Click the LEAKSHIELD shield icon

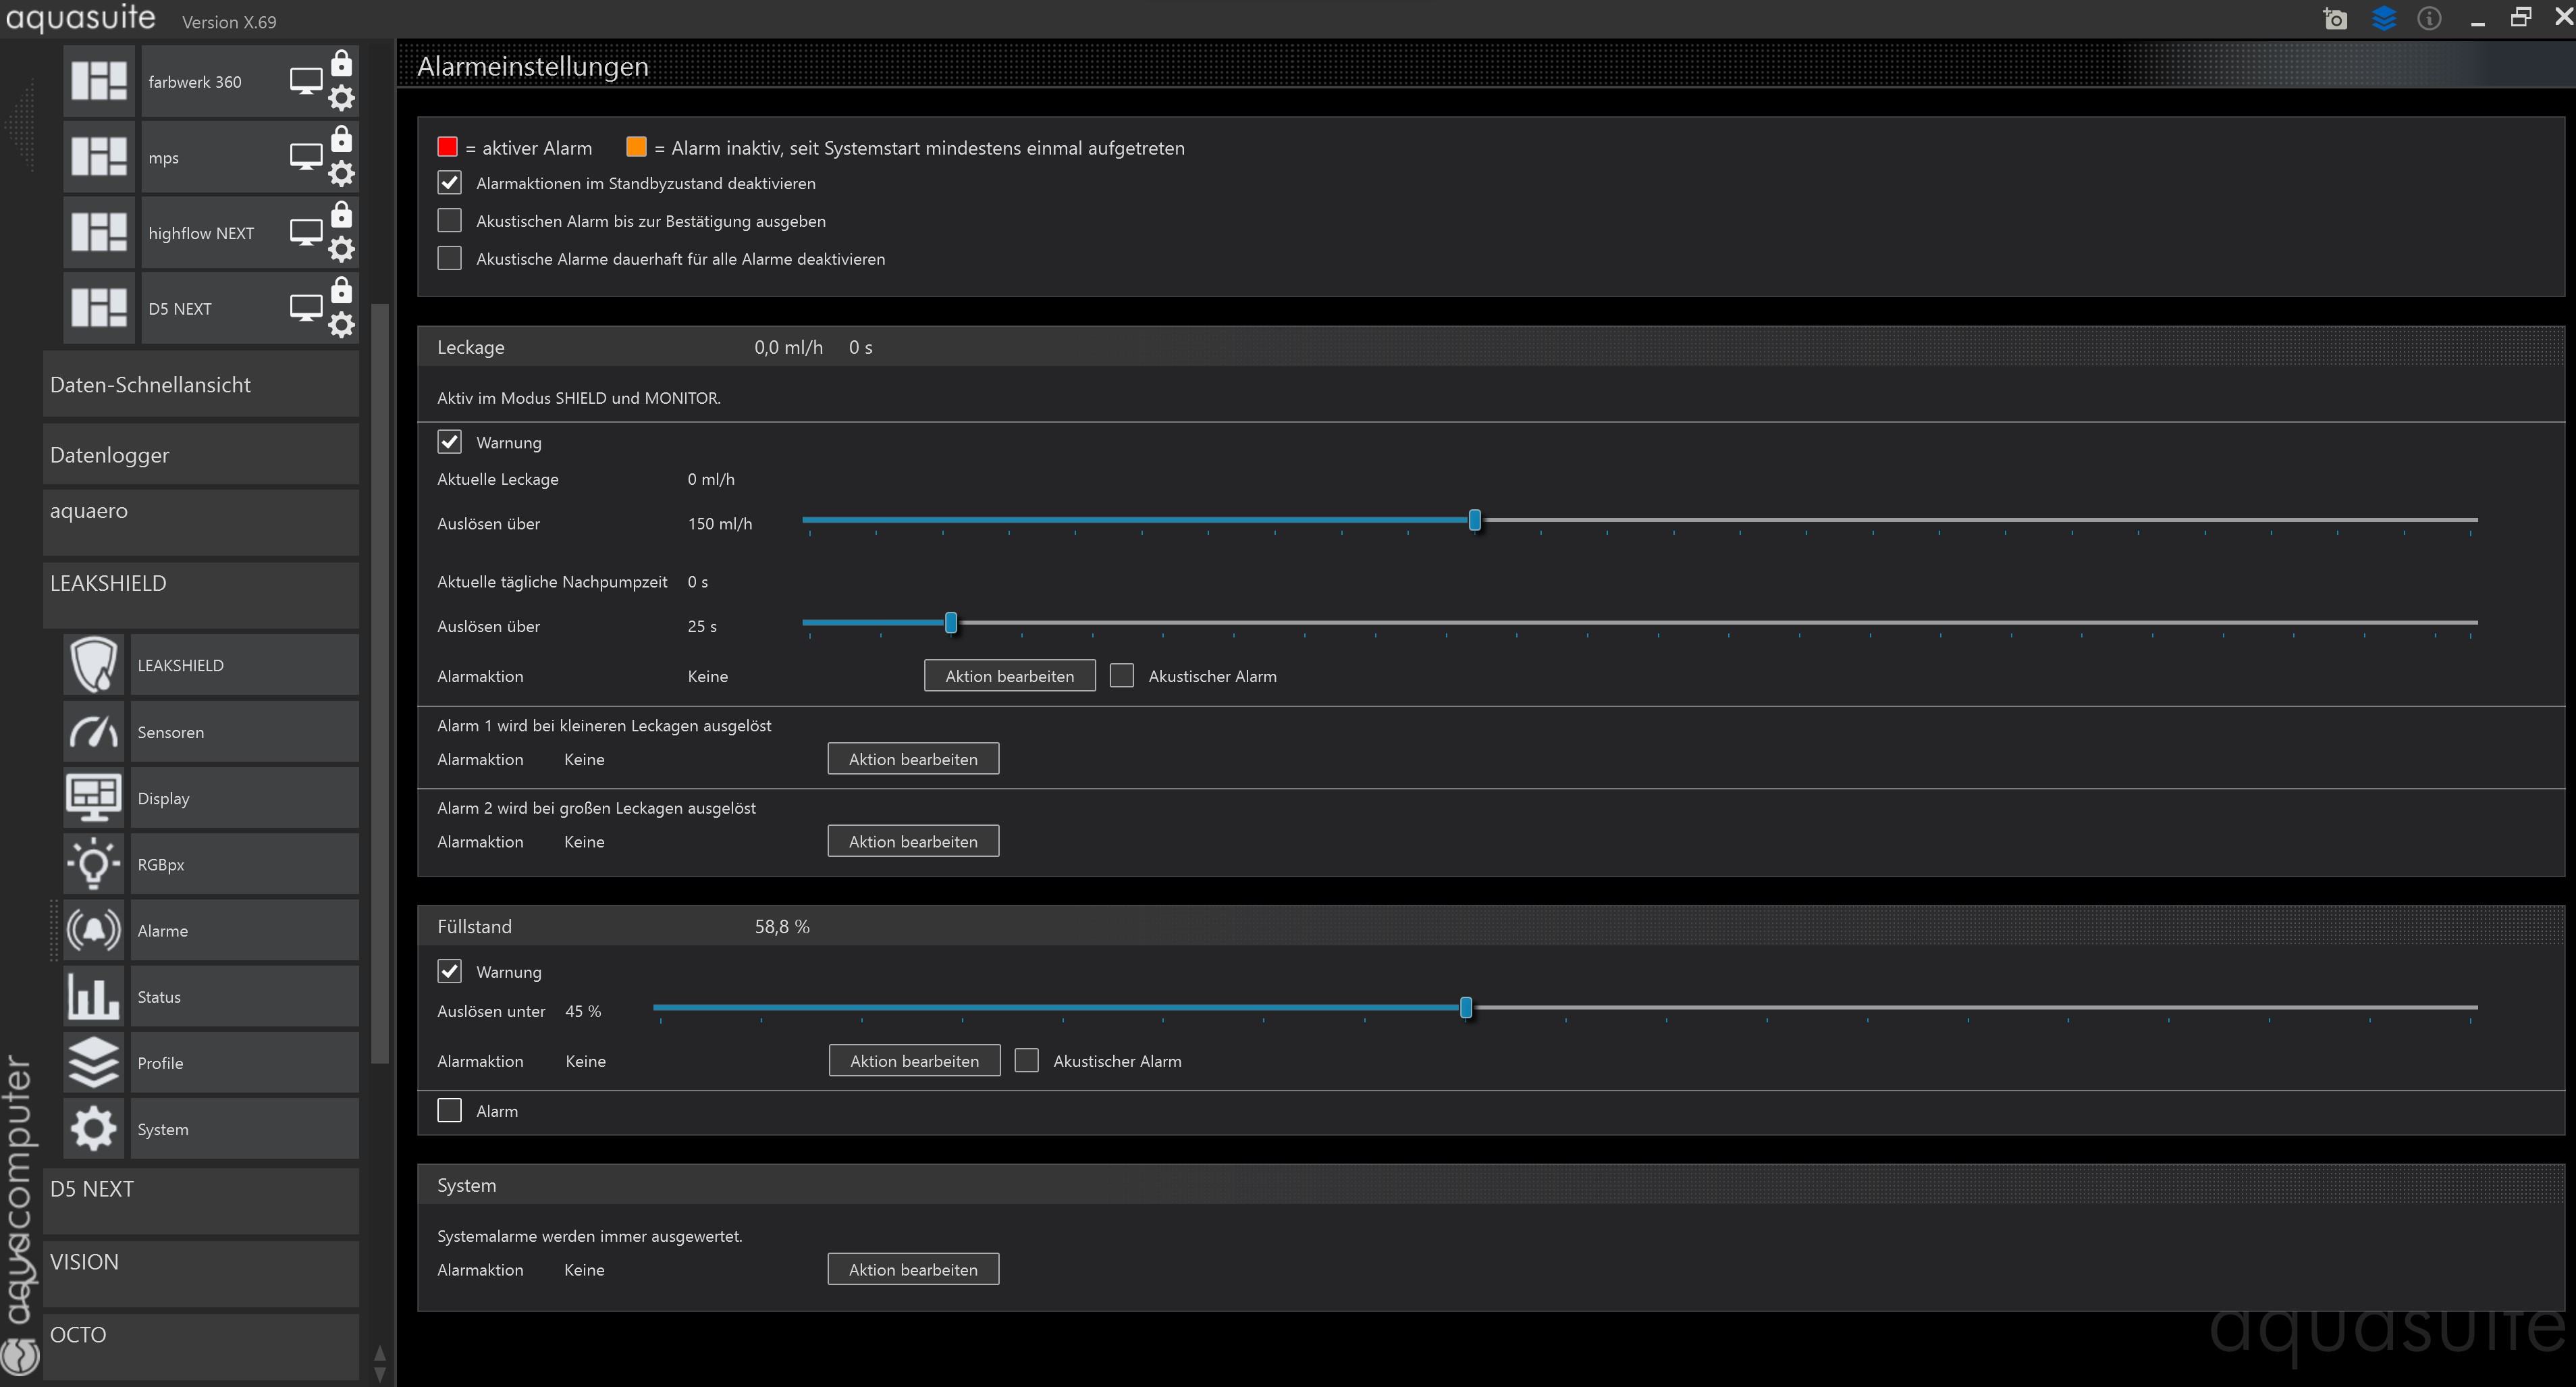pyautogui.click(x=94, y=665)
